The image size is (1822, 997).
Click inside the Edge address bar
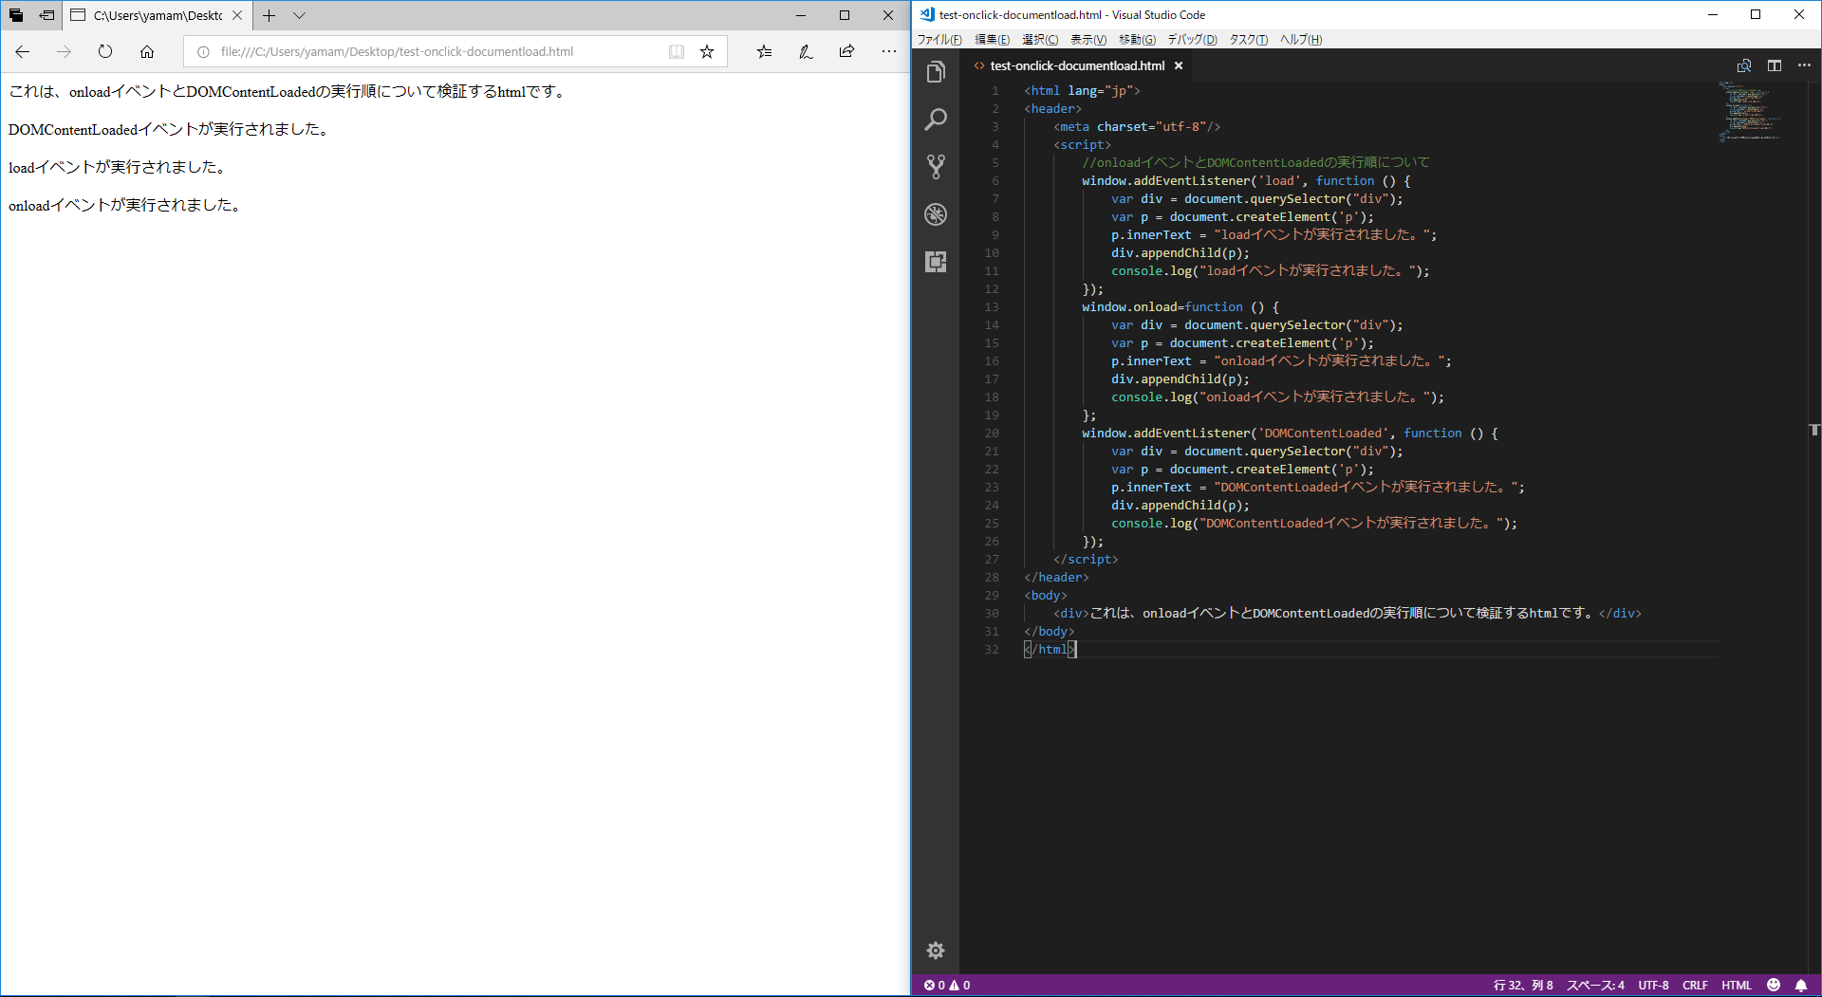pyautogui.click(x=427, y=51)
